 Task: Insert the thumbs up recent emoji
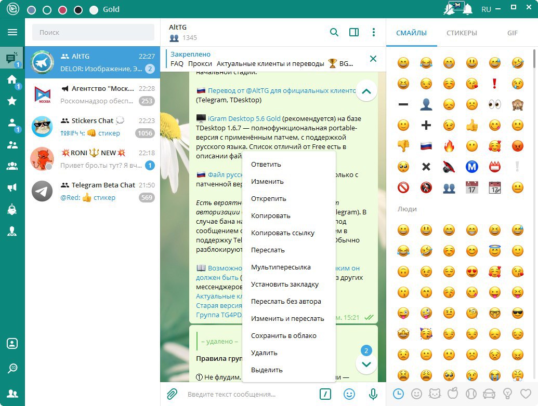pos(472,126)
